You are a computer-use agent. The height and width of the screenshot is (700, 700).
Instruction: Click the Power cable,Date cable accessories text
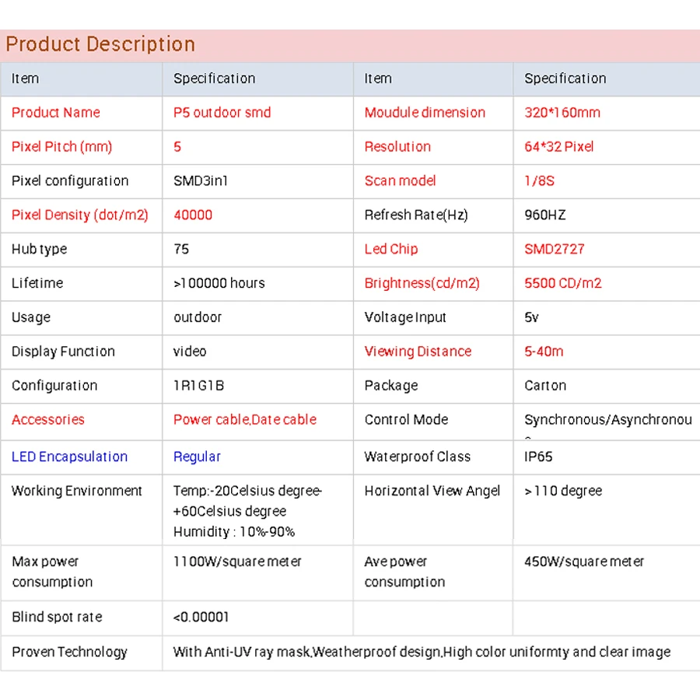[x=245, y=420]
